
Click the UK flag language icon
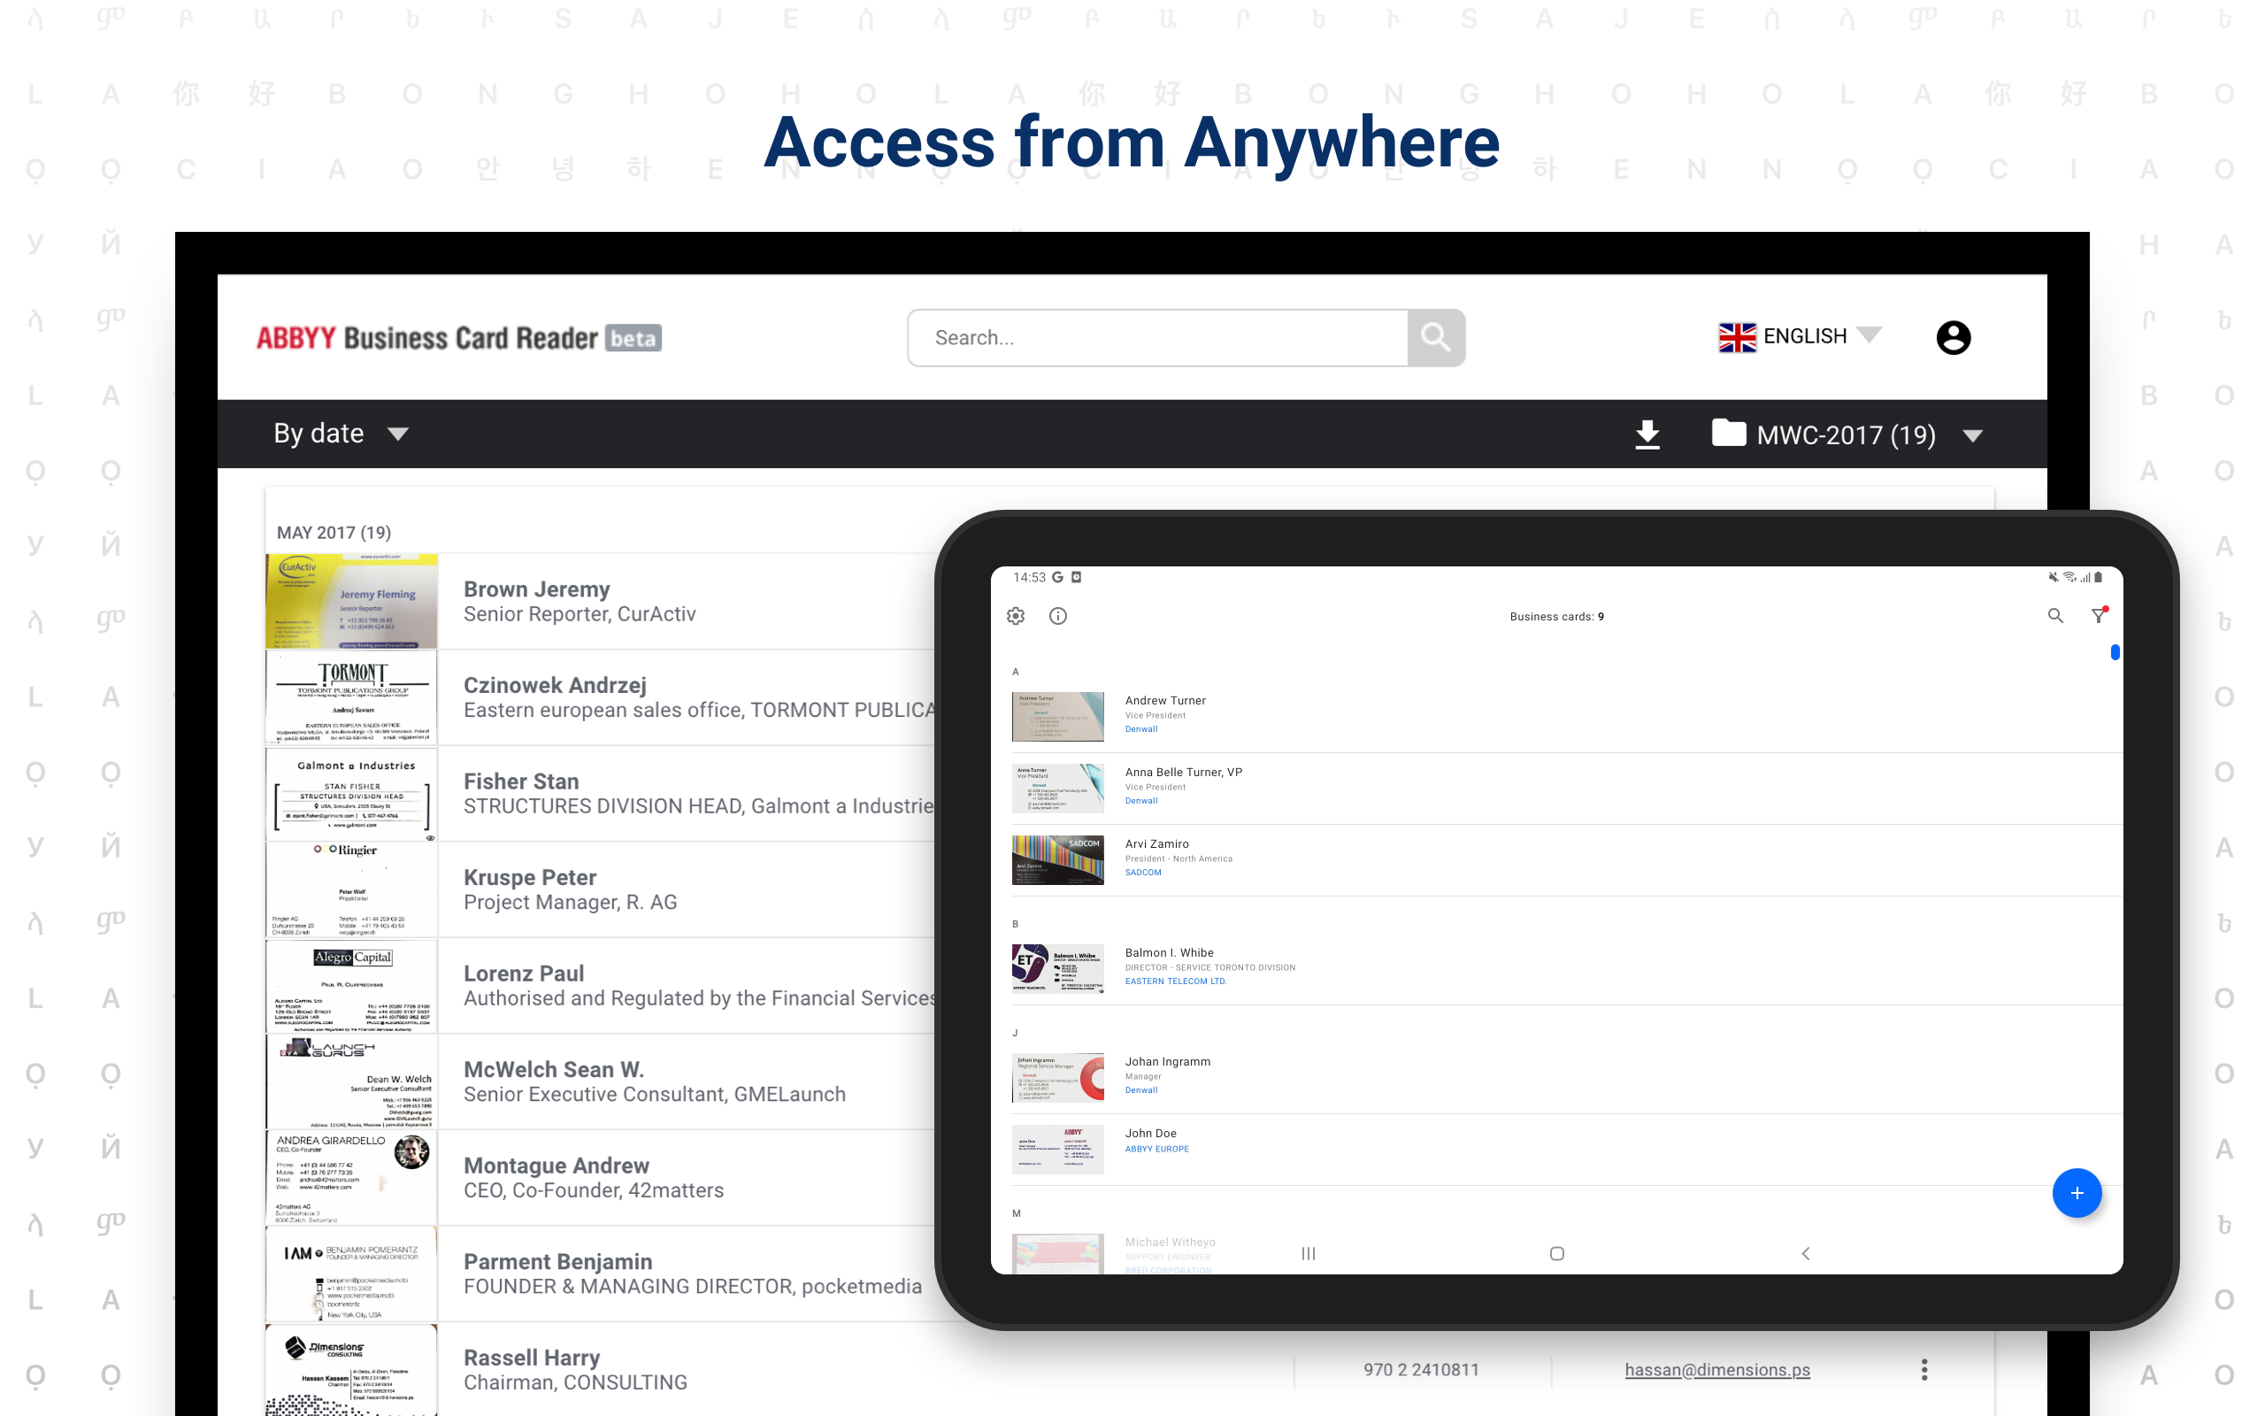point(1737,337)
